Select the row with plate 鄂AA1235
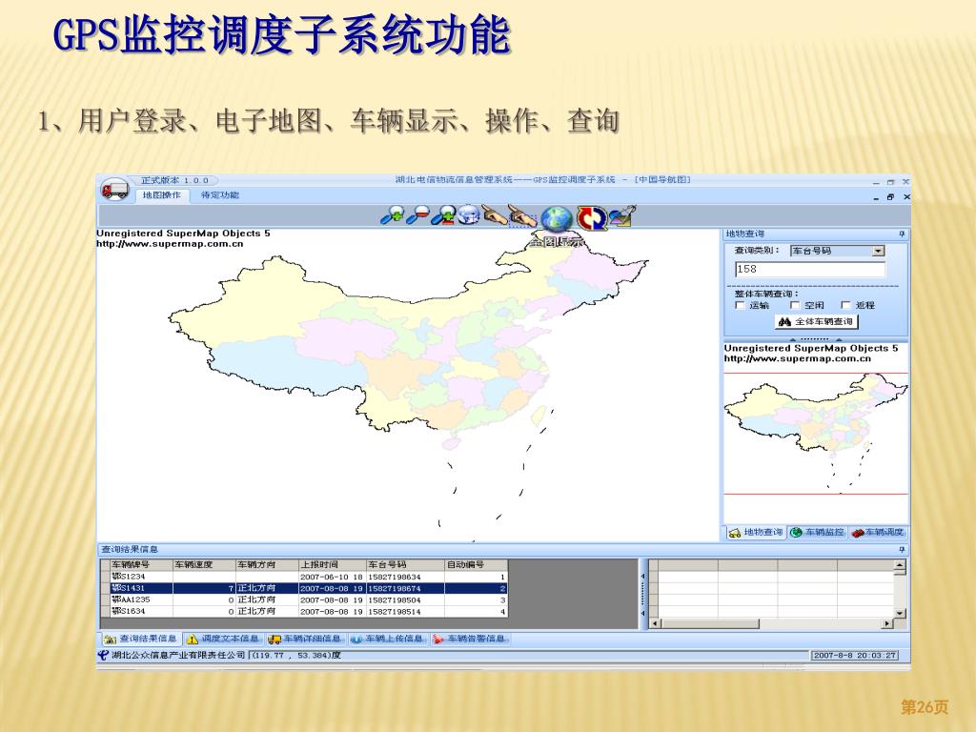976x732 pixels. 304,600
